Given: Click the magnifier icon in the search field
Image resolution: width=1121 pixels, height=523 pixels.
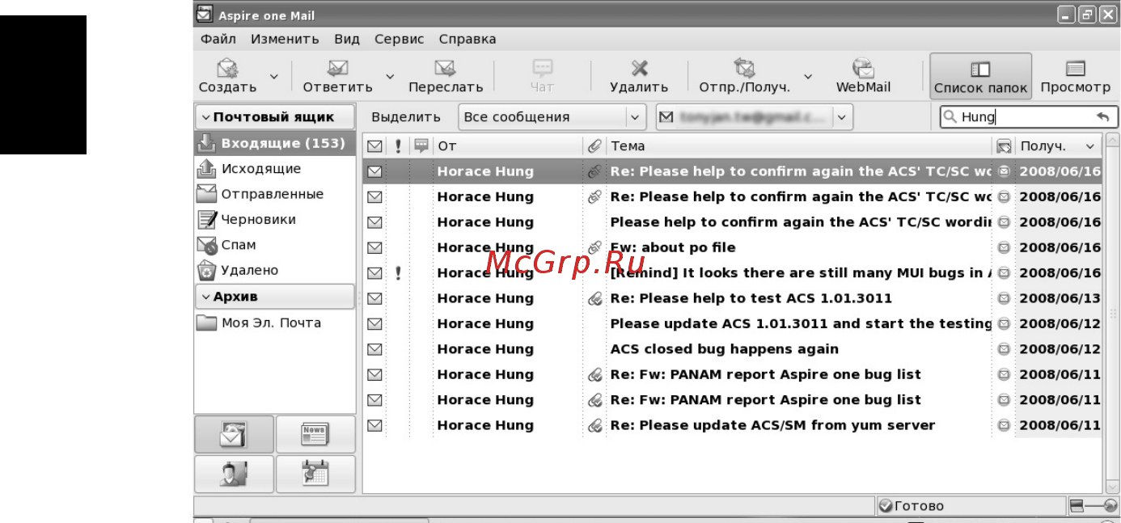Looking at the screenshot, I should click(x=950, y=117).
